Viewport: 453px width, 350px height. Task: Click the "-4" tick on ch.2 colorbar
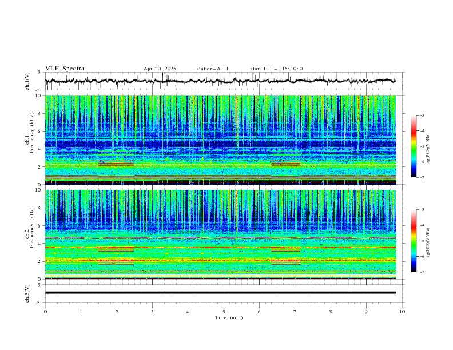point(422,225)
